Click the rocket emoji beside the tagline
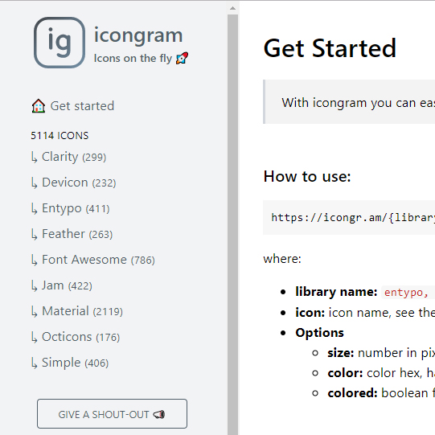Image resolution: width=435 pixels, height=435 pixels. (x=182, y=58)
